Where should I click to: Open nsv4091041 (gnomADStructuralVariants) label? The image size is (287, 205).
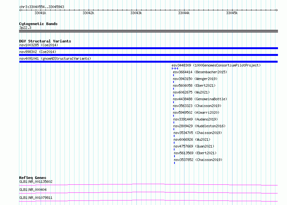55,58
